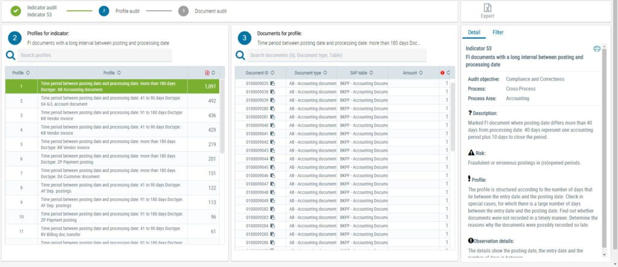Copy document ID 0100009281 icon
618x267 pixels.
coord(272,117)
